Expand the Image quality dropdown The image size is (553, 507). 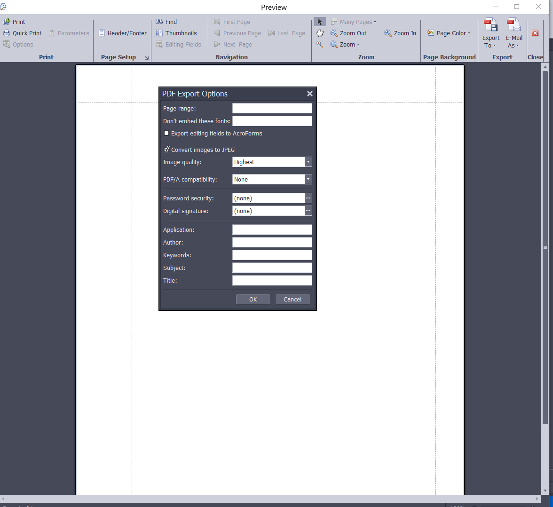tap(308, 162)
